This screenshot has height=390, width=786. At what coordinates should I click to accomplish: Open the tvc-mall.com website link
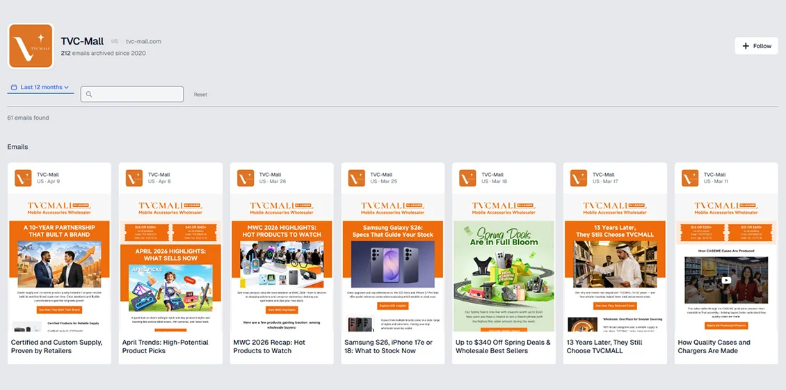coord(143,42)
